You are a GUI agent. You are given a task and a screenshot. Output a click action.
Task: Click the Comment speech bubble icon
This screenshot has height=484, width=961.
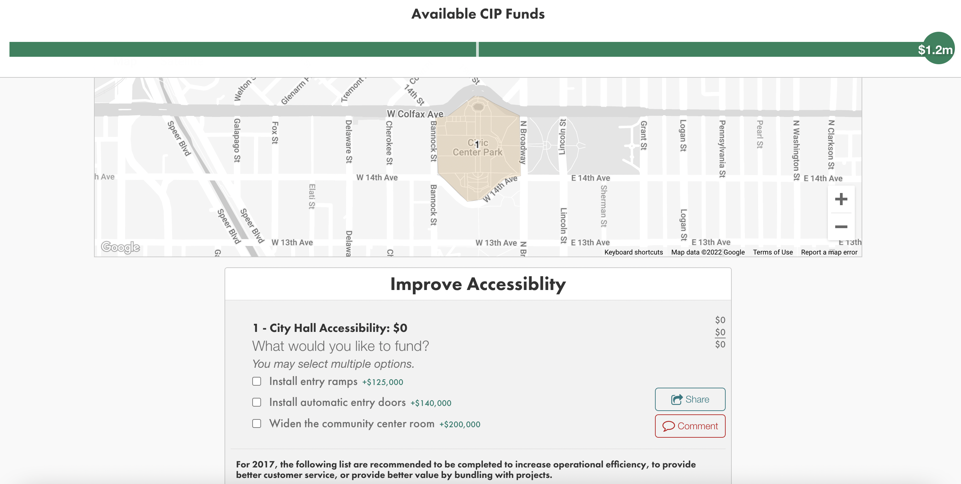pos(669,426)
